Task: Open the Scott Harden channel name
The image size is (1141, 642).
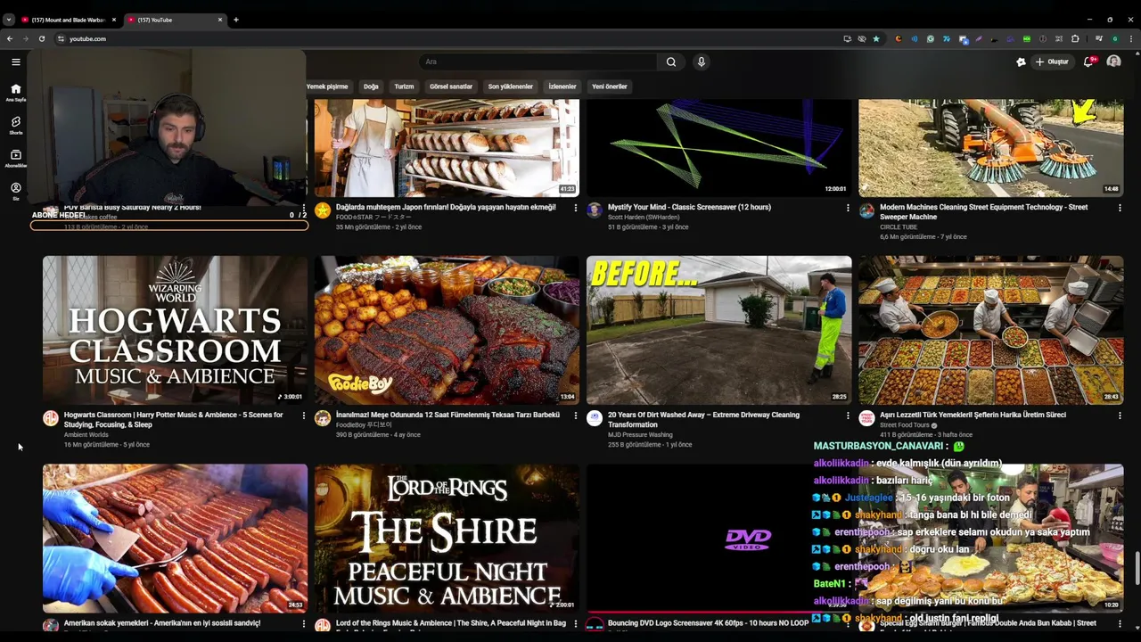Action: click(x=644, y=218)
